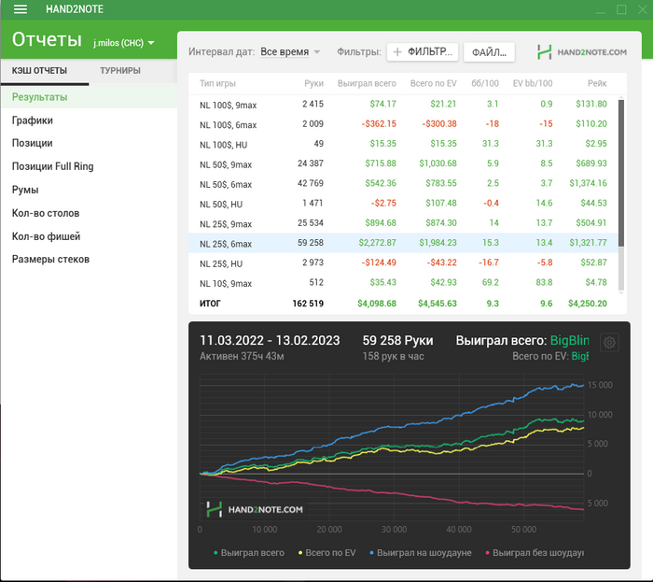Sort by EV bb/100 column header
Viewport: 653px width, 582px height.
(x=533, y=83)
